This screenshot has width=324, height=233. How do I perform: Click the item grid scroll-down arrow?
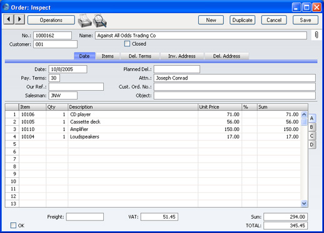point(304,204)
